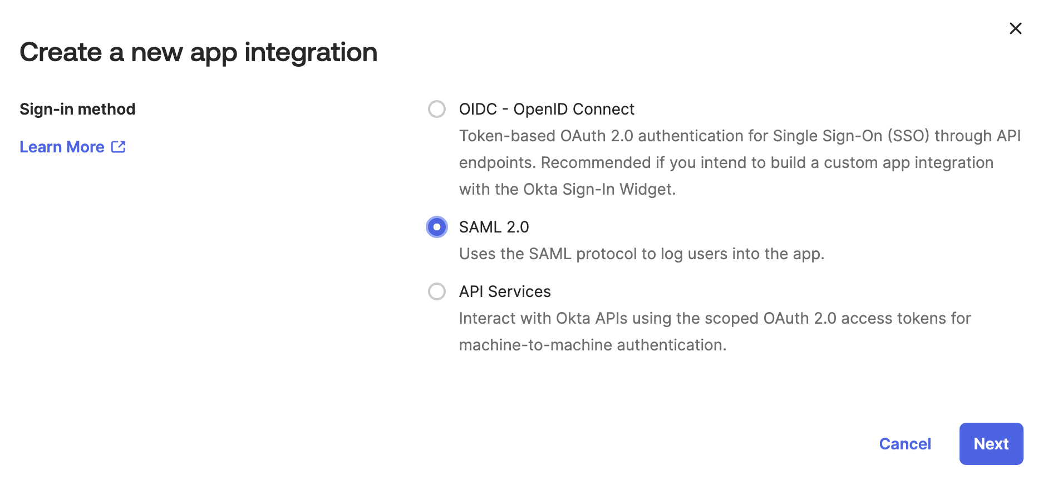
Task: Click the Token-based OAuth 2.0 description line
Action: 739,136
